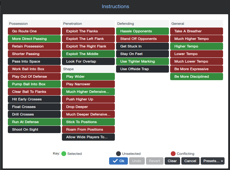
Task: Enable Pass Into Space
Action: [34, 61]
